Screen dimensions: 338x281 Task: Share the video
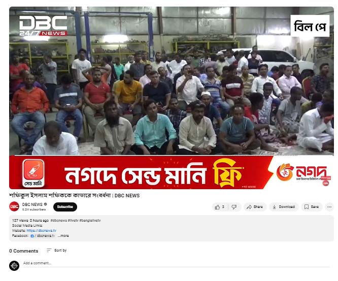click(x=255, y=207)
